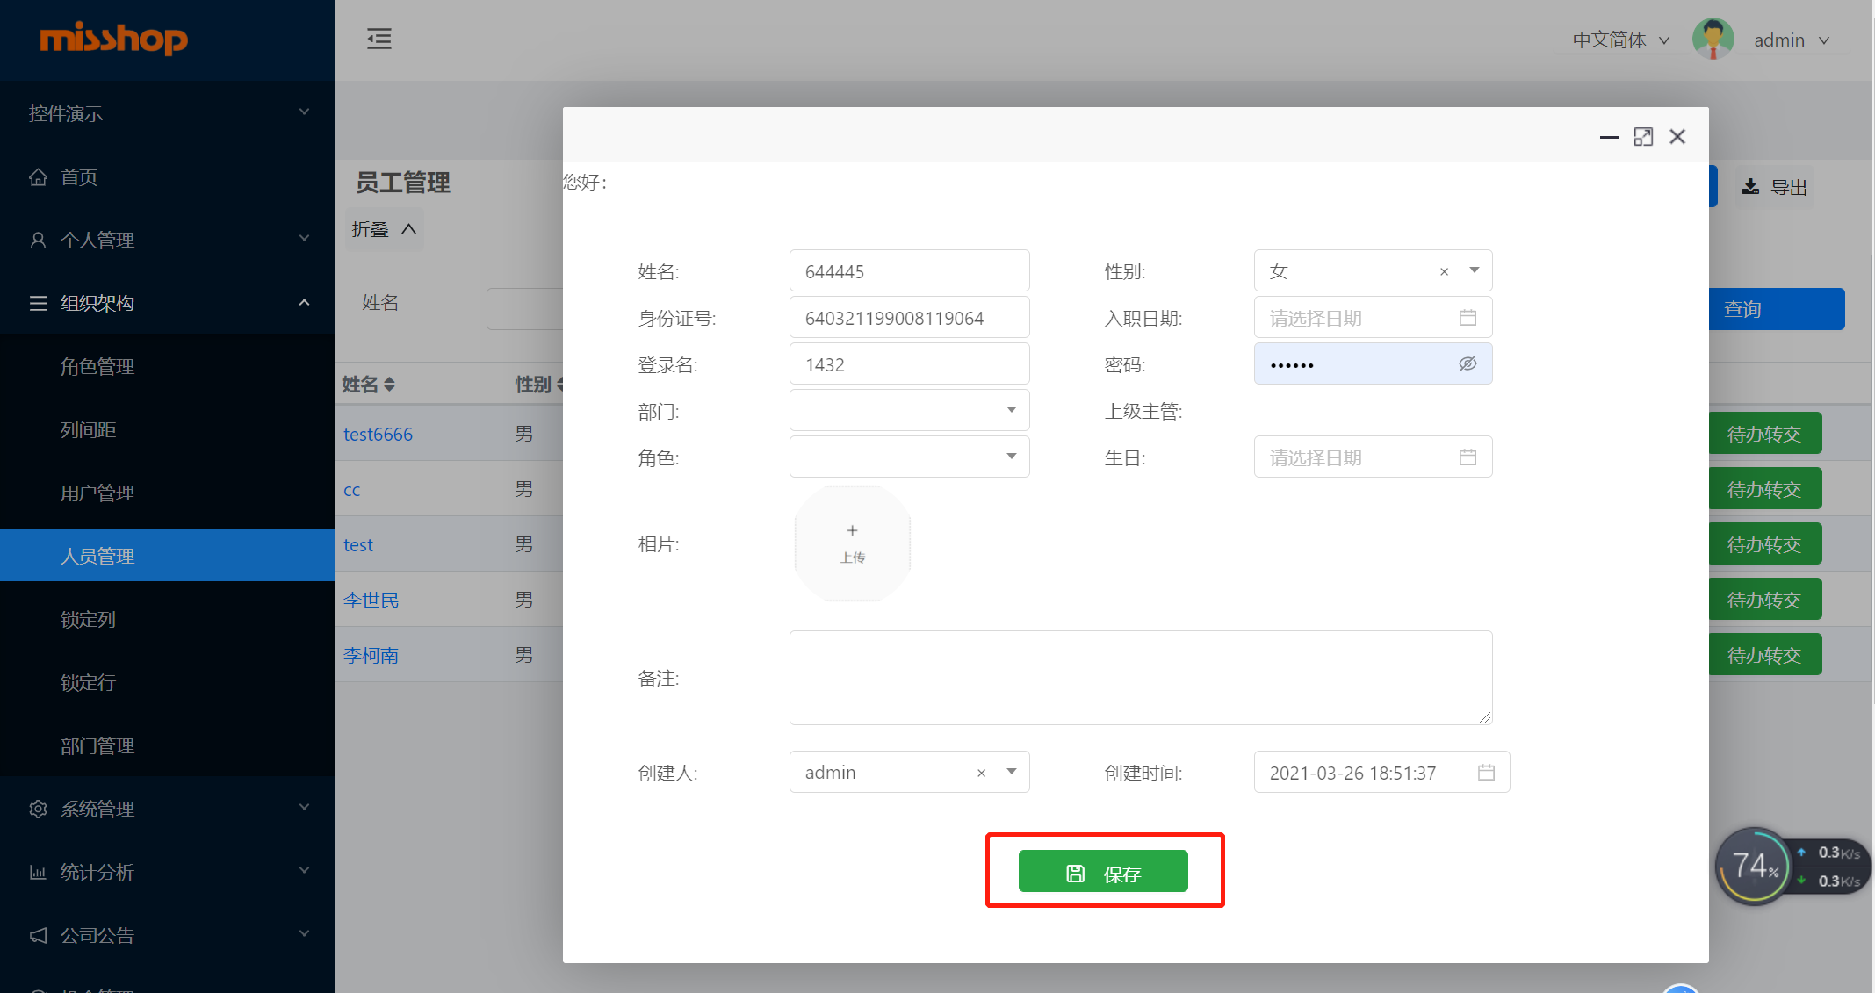Clear the 创建人 admin value x icon

981,774
